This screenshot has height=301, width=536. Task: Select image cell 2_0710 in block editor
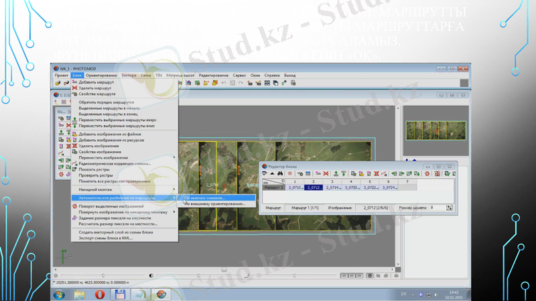295,187
